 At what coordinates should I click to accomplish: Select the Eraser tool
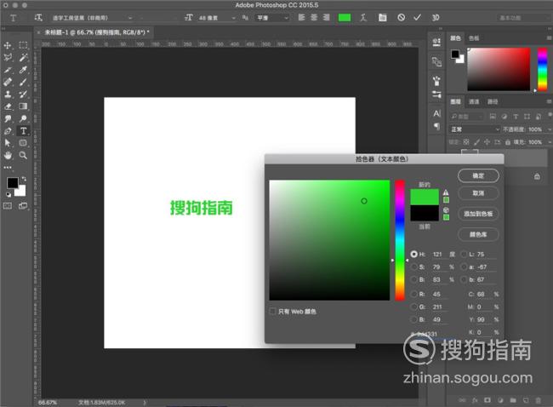coord(8,106)
